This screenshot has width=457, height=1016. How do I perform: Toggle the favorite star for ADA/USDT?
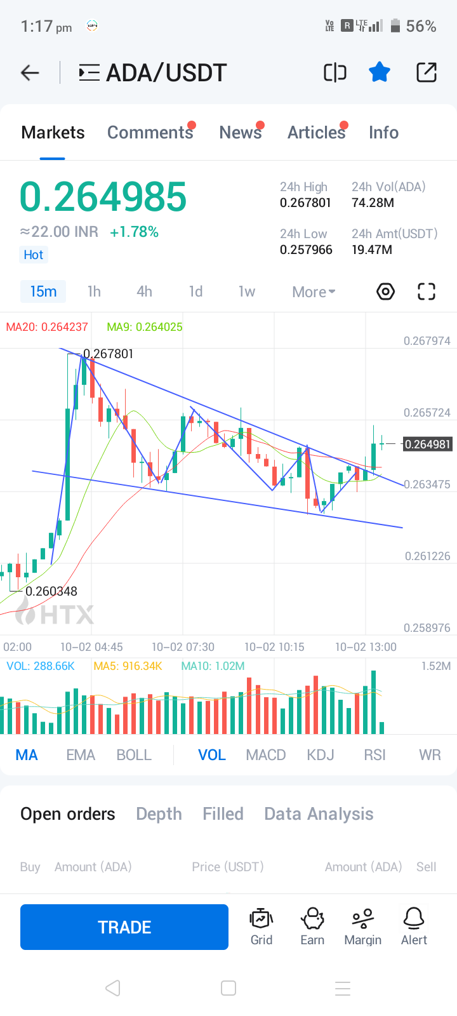click(380, 72)
